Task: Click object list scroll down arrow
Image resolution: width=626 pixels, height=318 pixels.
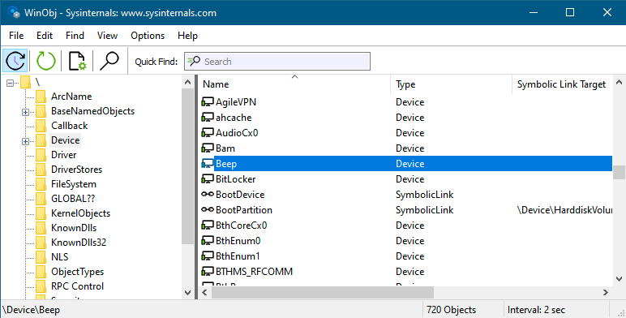Action: [x=619, y=279]
